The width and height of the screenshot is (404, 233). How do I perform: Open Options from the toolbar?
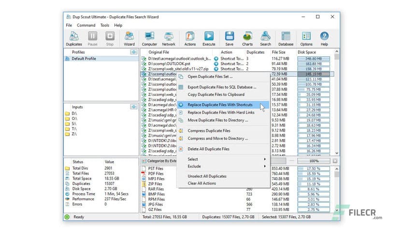point(306,38)
